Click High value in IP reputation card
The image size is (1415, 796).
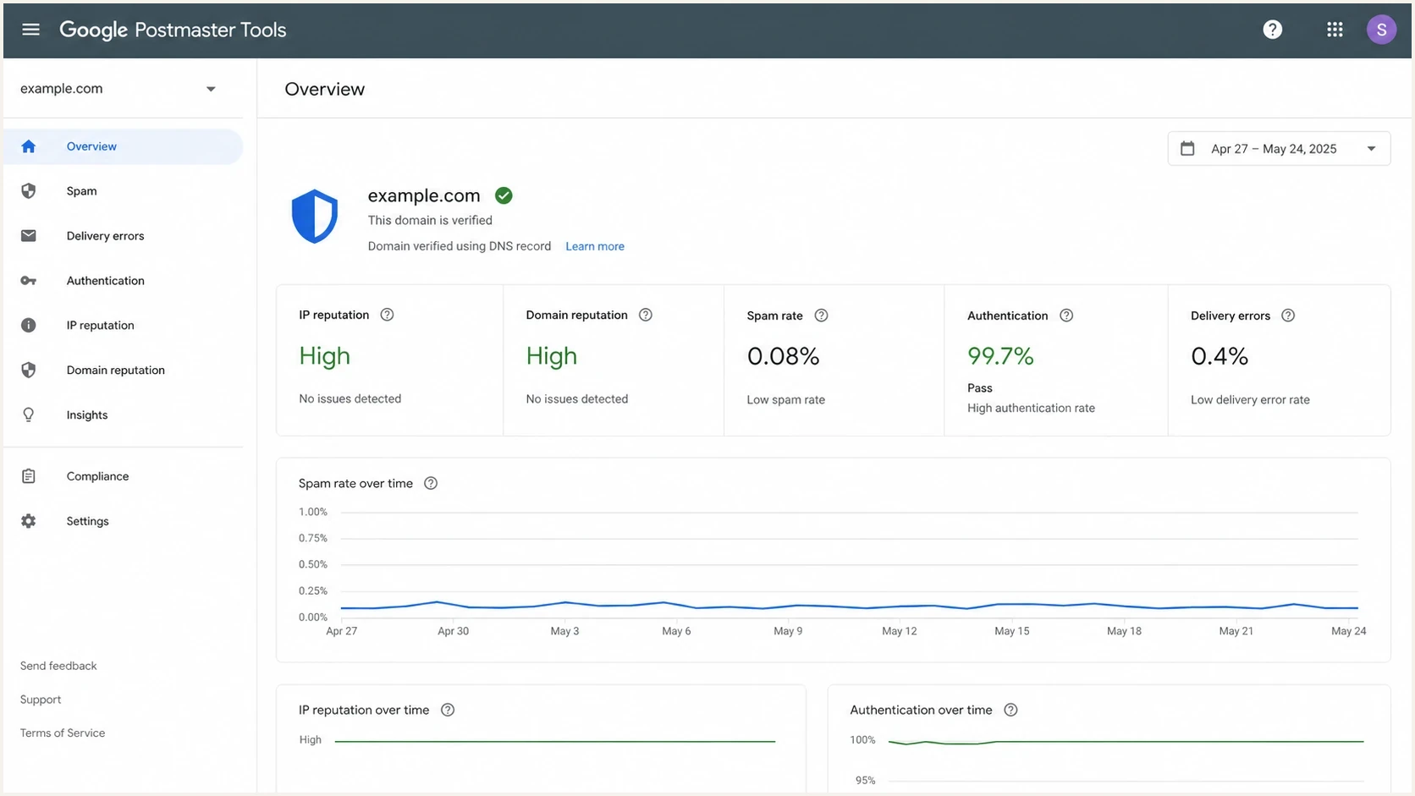[x=324, y=356]
